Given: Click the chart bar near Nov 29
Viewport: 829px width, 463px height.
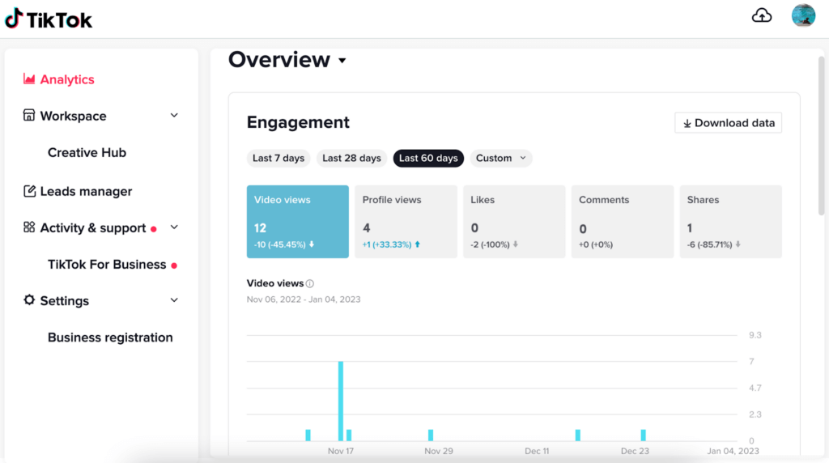Looking at the screenshot, I should (x=431, y=435).
